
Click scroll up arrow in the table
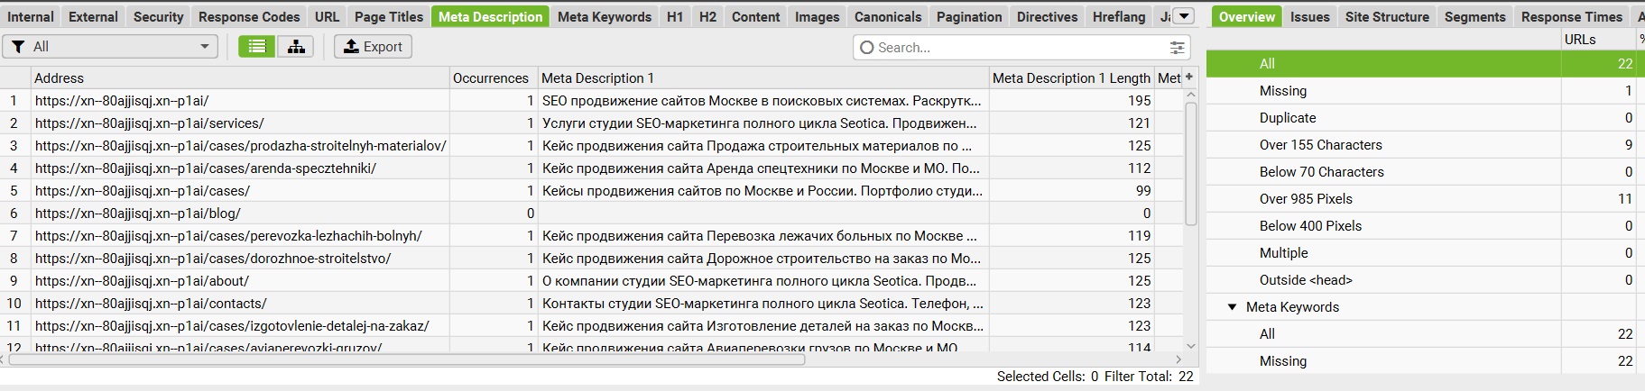coord(1190,95)
